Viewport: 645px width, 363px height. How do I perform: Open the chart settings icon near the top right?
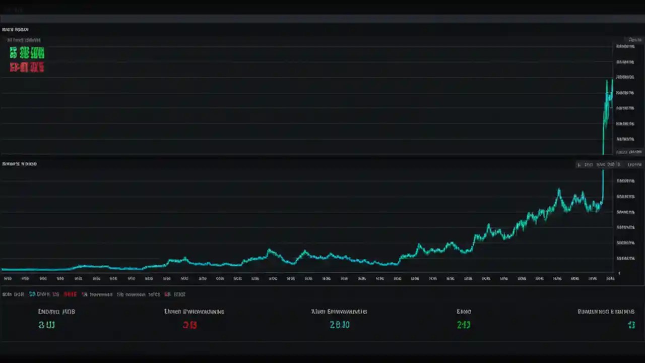point(634,40)
